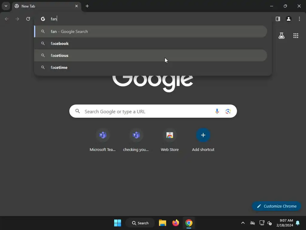
Task: Start voice search with microphone
Action: [217, 111]
